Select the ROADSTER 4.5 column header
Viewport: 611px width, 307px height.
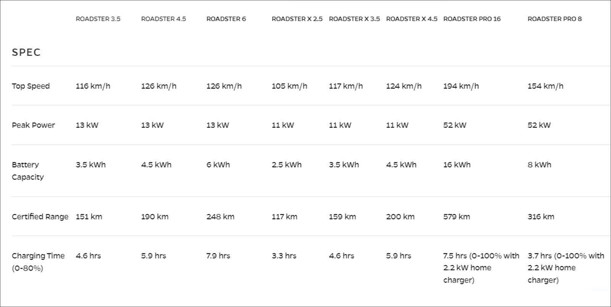pyautogui.click(x=163, y=19)
